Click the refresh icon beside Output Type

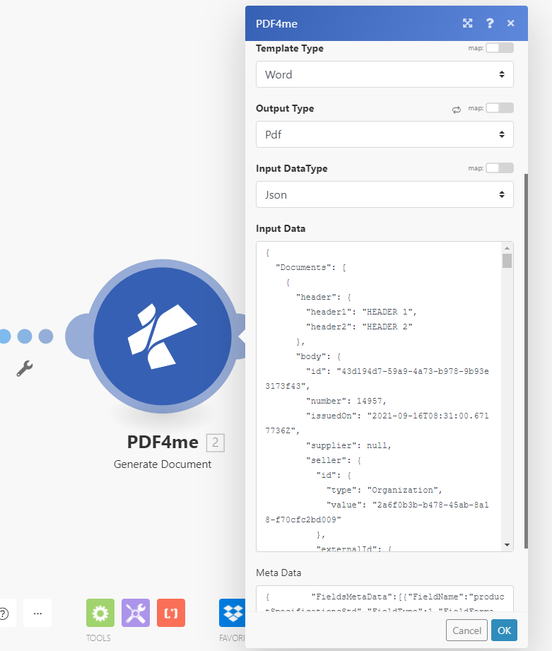457,109
